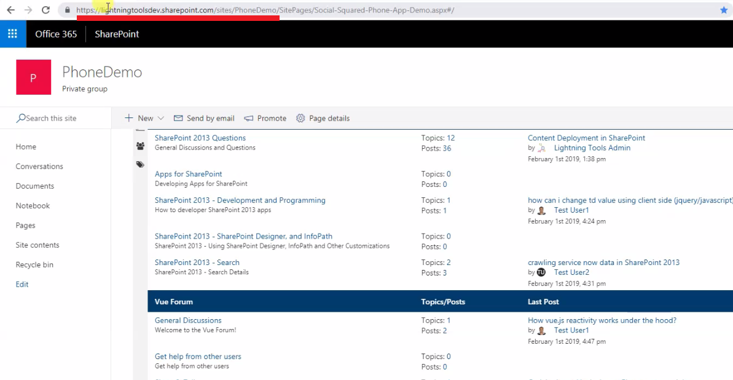Open Site contents in left navigation
The height and width of the screenshot is (380, 733).
click(37, 245)
